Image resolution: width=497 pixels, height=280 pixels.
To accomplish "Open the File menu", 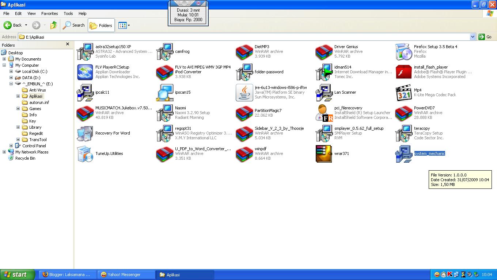I will coord(6,13).
